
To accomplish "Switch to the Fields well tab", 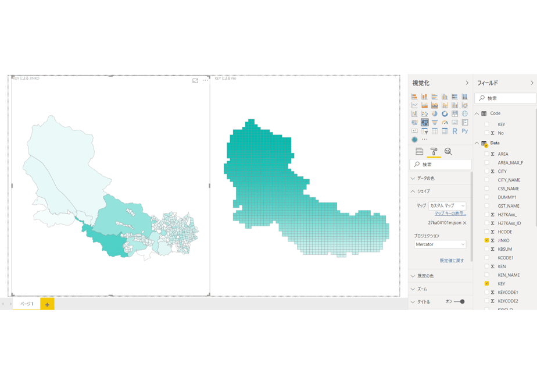I will coord(420,151).
